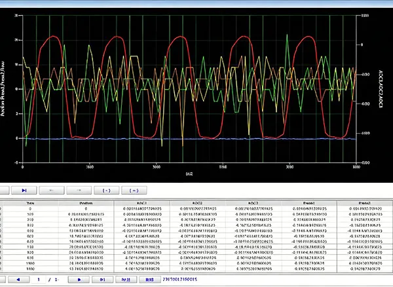Click the Time cell reading 1000
Screen dimensions: 393x287
(30, 263)
